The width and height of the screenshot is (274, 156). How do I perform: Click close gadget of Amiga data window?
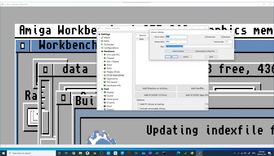[x=45, y=70]
